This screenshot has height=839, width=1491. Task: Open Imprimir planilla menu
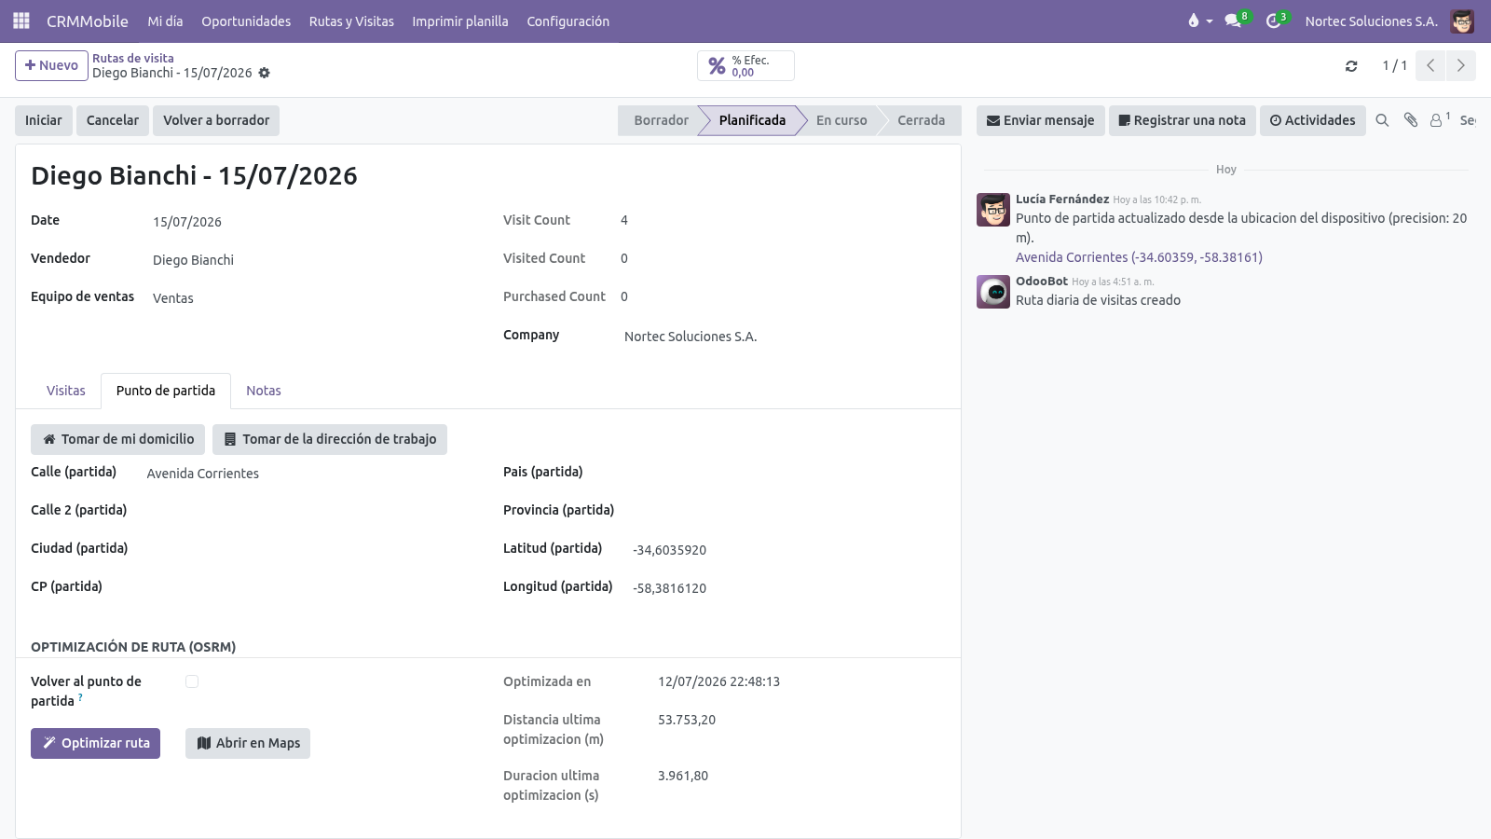(460, 21)
